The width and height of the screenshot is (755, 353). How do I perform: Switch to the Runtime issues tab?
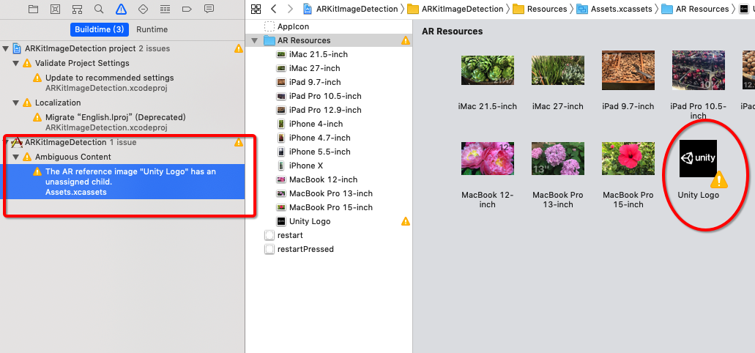tap(152, 29)
